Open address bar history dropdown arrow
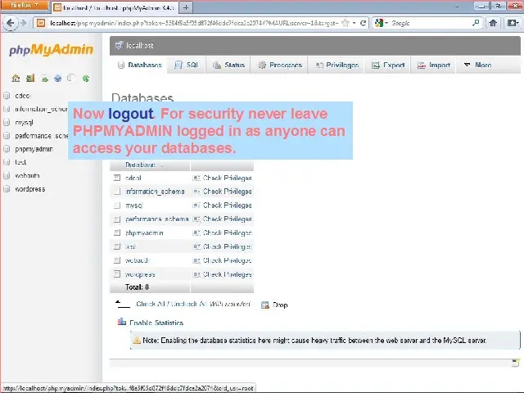The image size is (524, 393). [355, 23]
